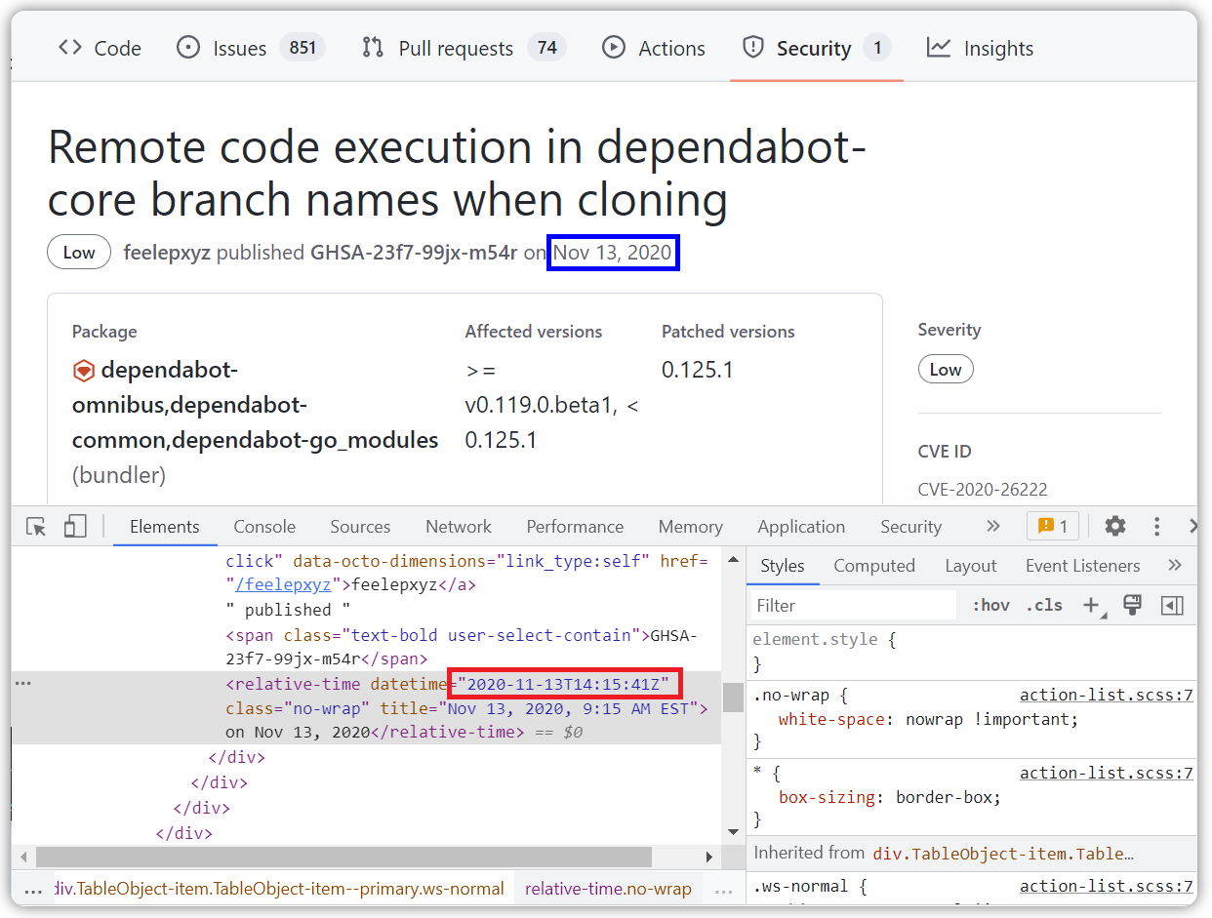Open the DevTools kebab menu
The height and width of the screenshot is (918, 1212).
pyautogui.click(x=1156, y=527)
